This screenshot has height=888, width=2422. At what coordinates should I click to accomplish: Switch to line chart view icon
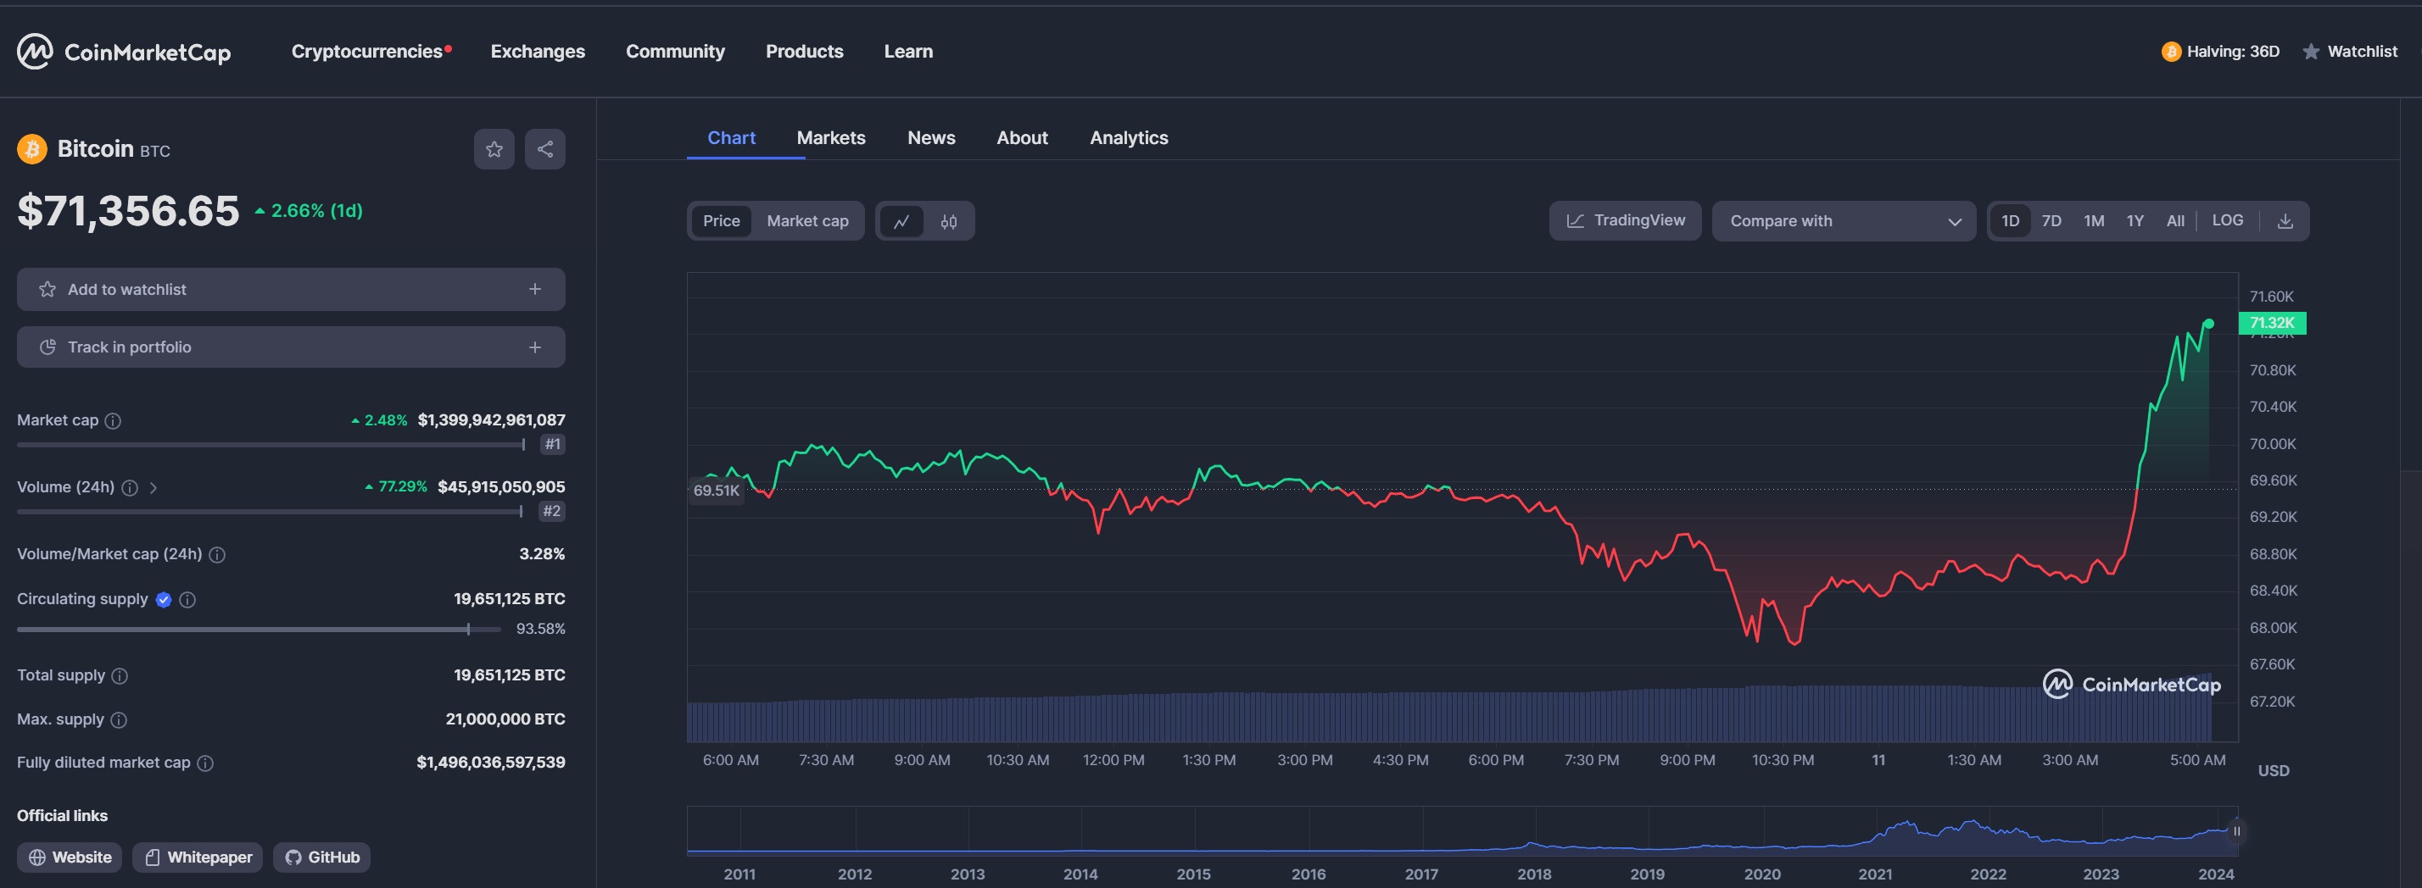point(901,222)
